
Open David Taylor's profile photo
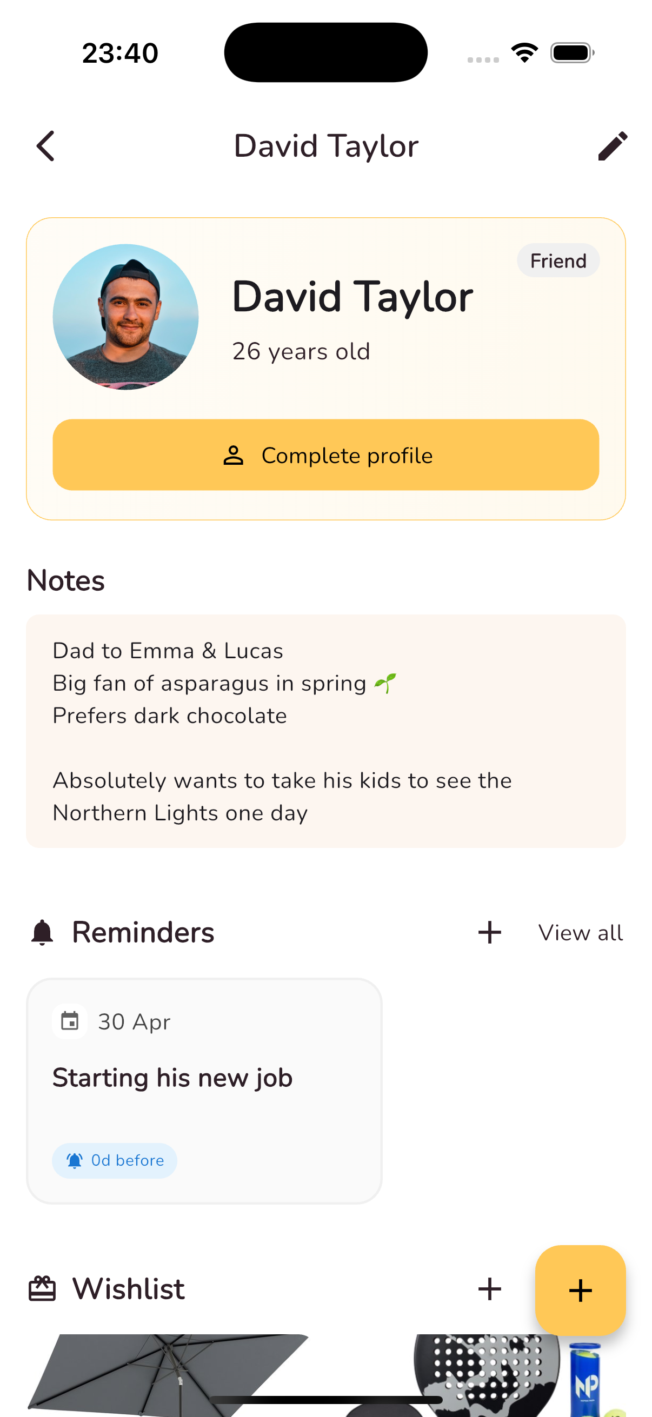pos(126,317)
